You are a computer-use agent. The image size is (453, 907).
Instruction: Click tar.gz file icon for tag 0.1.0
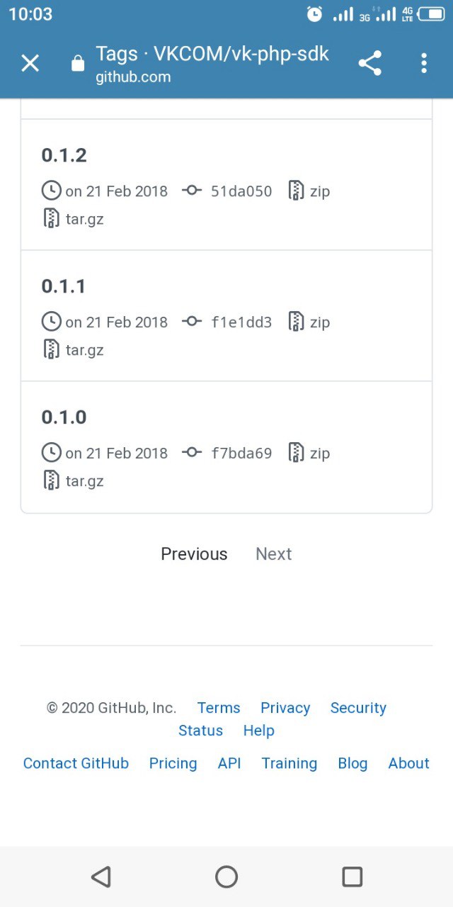coord(51,480)
